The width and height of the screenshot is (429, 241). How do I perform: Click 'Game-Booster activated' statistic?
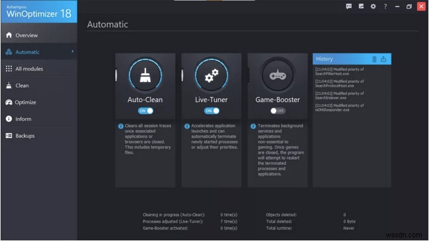[x=166, y=228]
